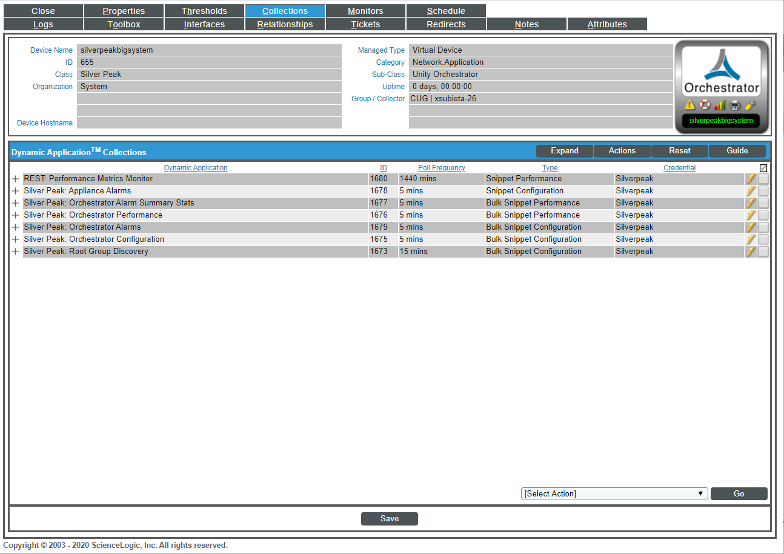784x554 pixels.
Task: Click the Go button beside the action dropdown
Action: [x=739, y=493]
